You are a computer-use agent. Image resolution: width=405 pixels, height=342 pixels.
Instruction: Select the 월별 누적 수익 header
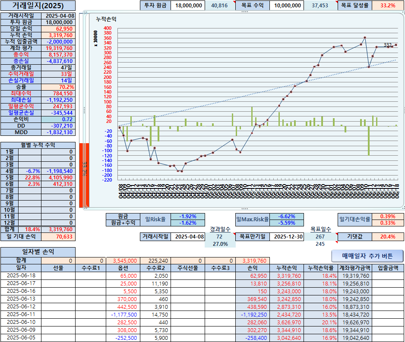38,145
